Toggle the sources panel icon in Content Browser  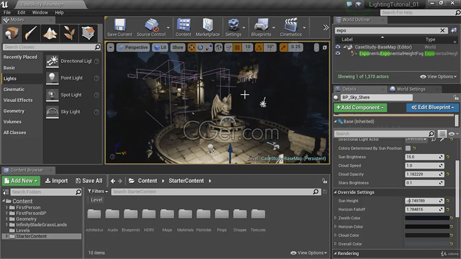point(6,192)
